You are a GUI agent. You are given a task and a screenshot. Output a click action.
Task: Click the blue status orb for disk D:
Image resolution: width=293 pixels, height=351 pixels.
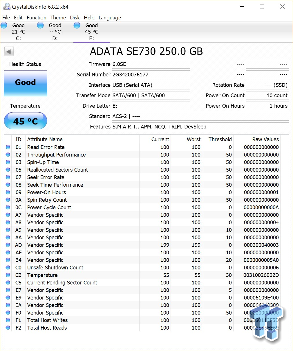coord(41,25)
